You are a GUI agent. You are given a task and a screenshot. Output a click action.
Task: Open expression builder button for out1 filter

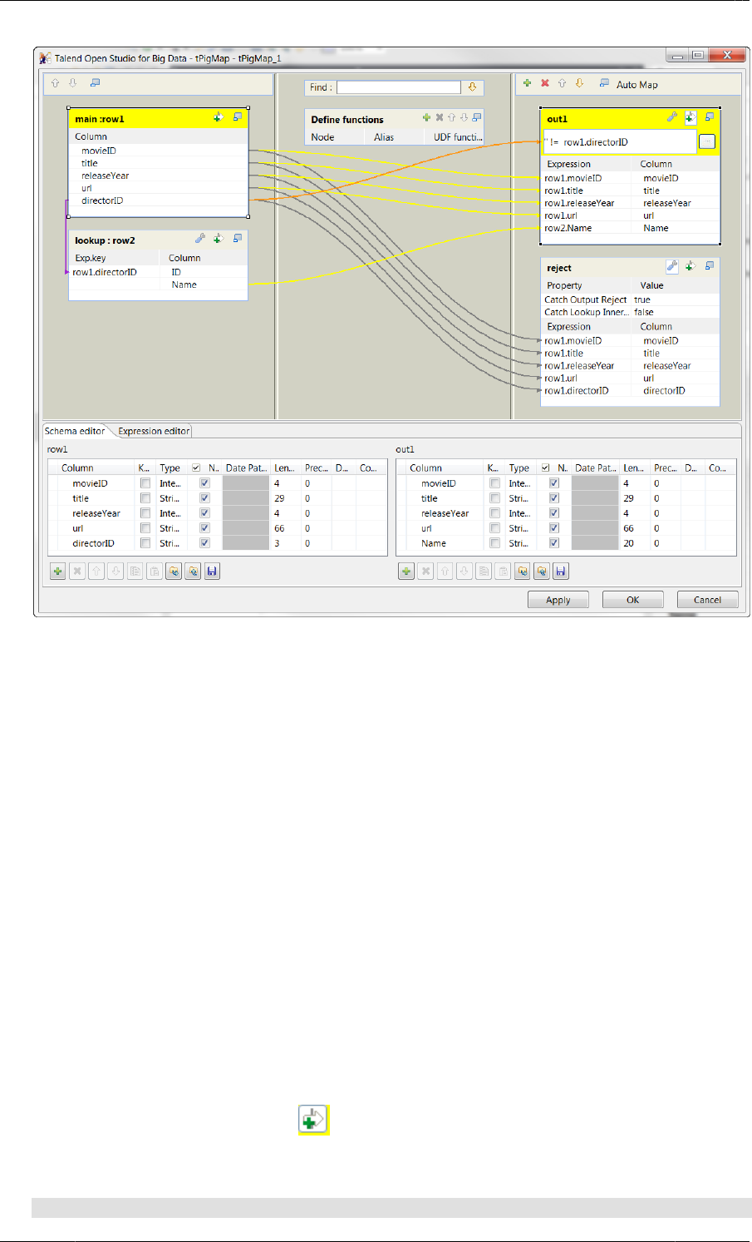click(x=707, y=142)
